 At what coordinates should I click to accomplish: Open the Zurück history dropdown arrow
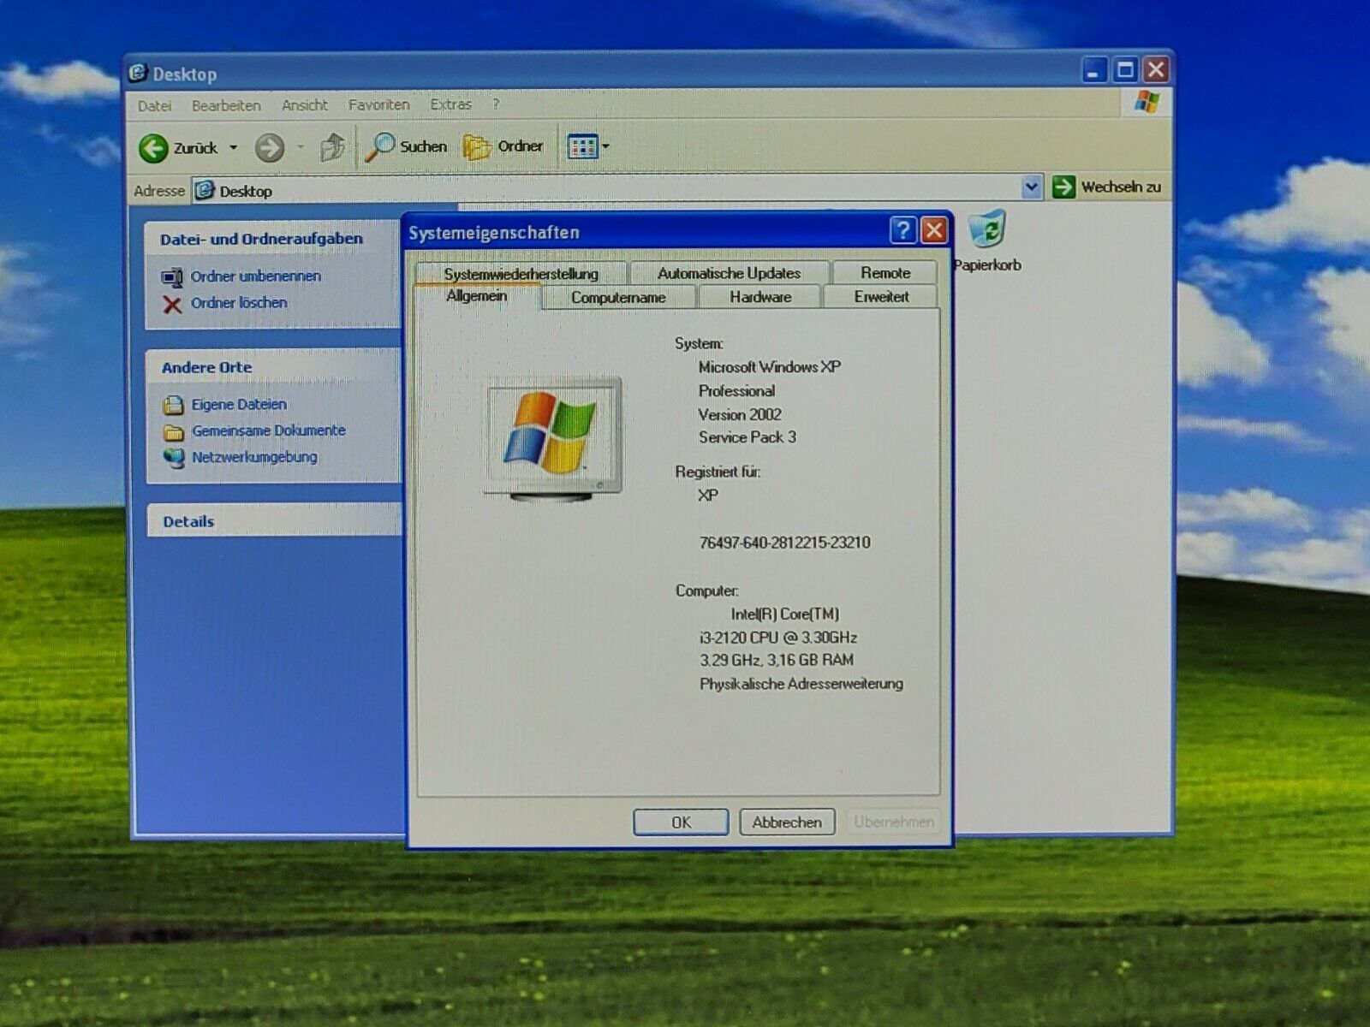233,148
